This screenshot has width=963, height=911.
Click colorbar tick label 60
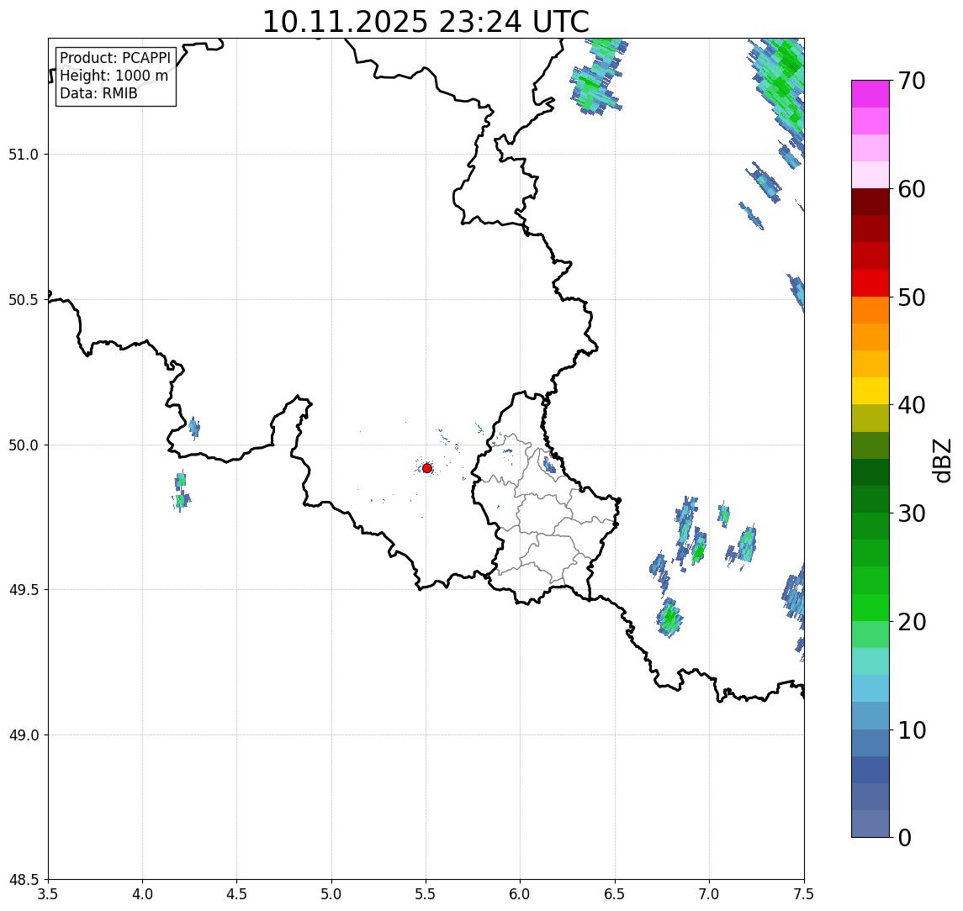(912, 189)
